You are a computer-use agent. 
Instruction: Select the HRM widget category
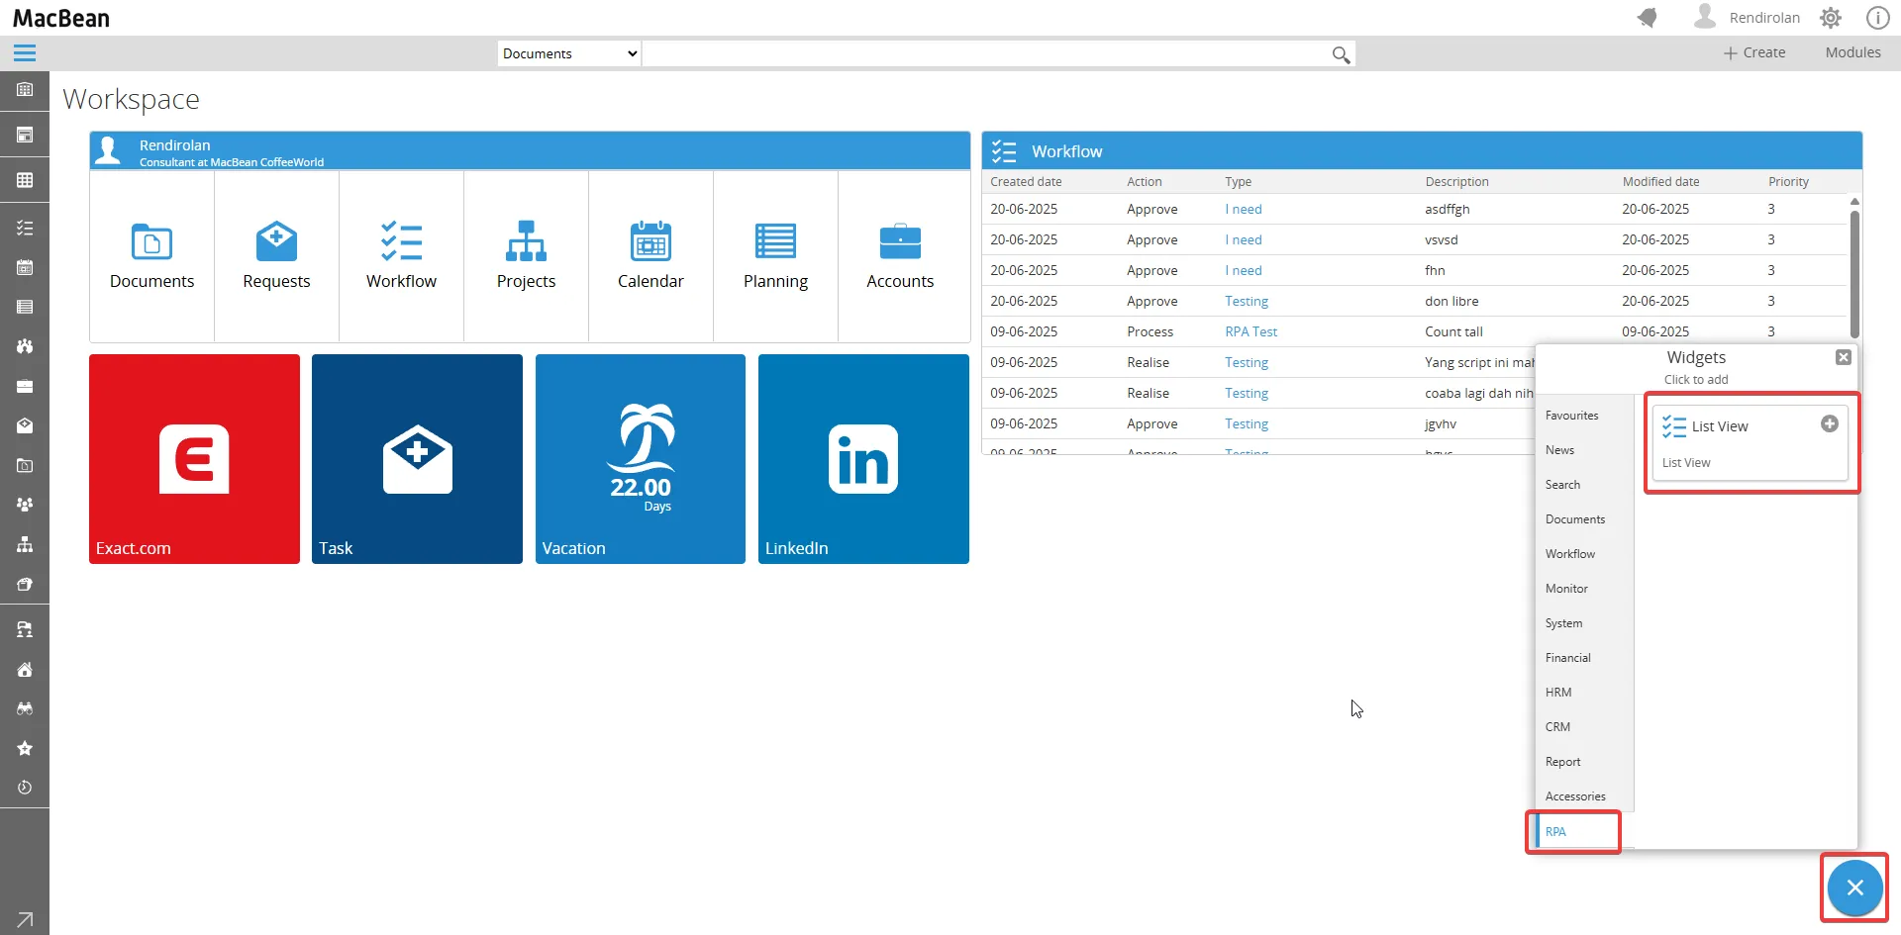point(1557,692)
